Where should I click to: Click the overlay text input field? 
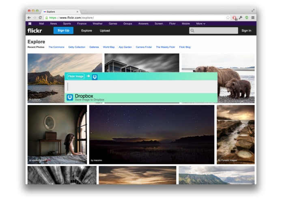tap(141, 87)
